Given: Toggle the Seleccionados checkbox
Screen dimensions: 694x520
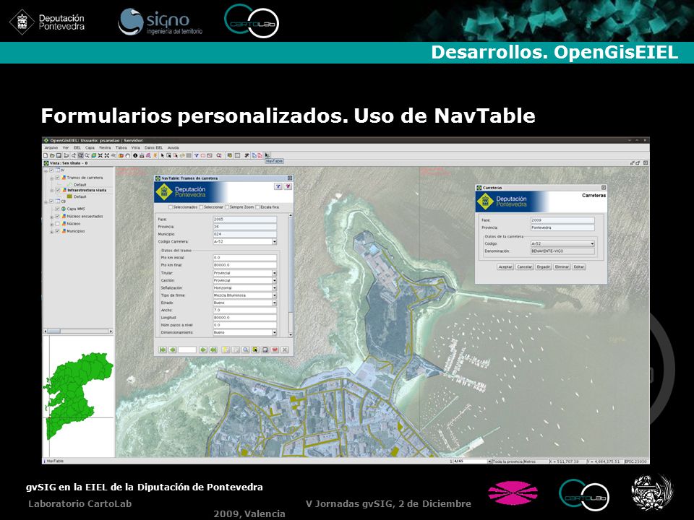Looking at the screenshot, I should pyautogui.click(x=171, y=207).
